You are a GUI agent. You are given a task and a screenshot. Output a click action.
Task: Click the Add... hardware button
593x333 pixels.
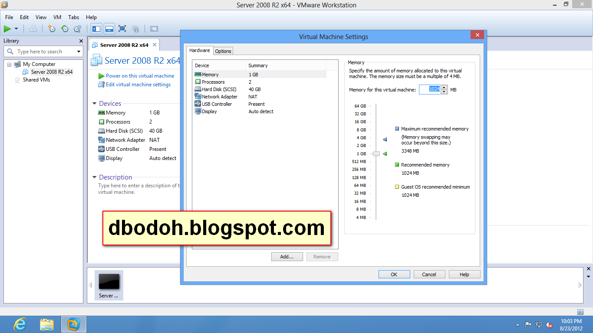287,257
